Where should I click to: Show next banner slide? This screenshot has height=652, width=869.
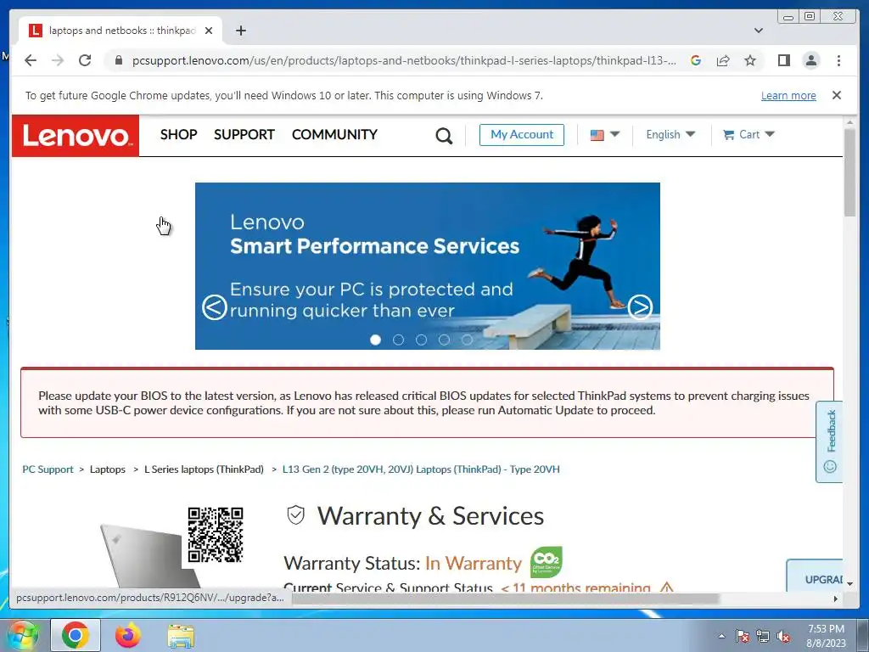(x=640, y=307)
